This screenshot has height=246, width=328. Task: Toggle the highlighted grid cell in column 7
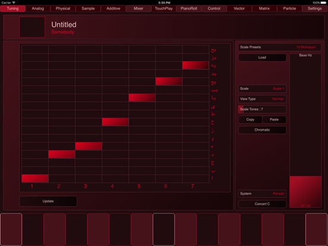(195, 65)
